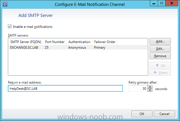Image resolution: width=180 pixels, height=121 pixels.
Task: Select the EXCHANGE.SC.LAB server row
Action: [x=78, y=47]
